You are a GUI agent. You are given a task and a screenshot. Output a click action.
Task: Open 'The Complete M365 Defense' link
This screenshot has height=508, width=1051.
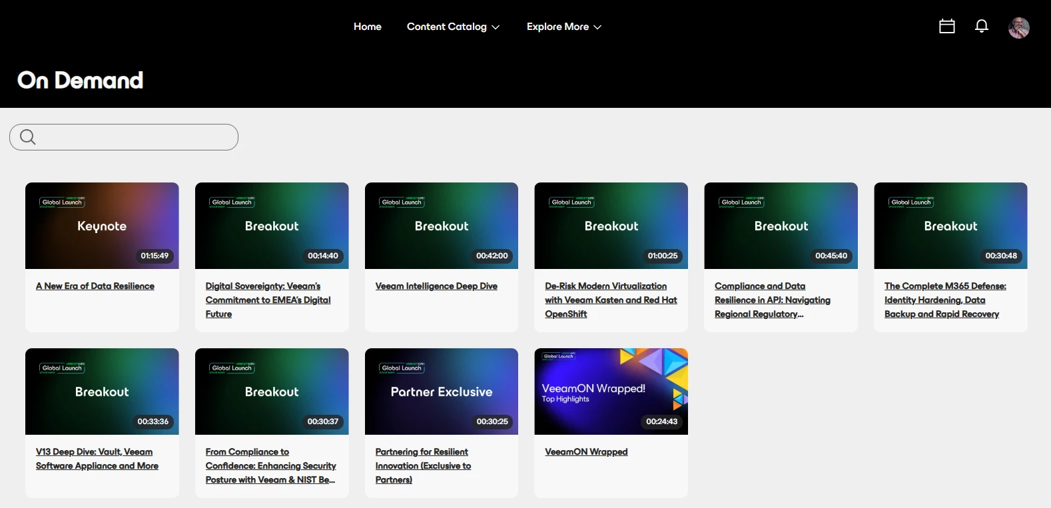click(x=945, y=300)
